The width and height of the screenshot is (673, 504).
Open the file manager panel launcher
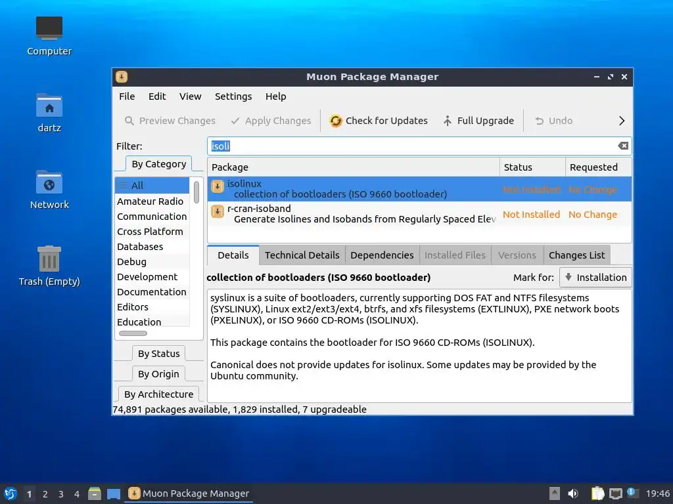95,493
